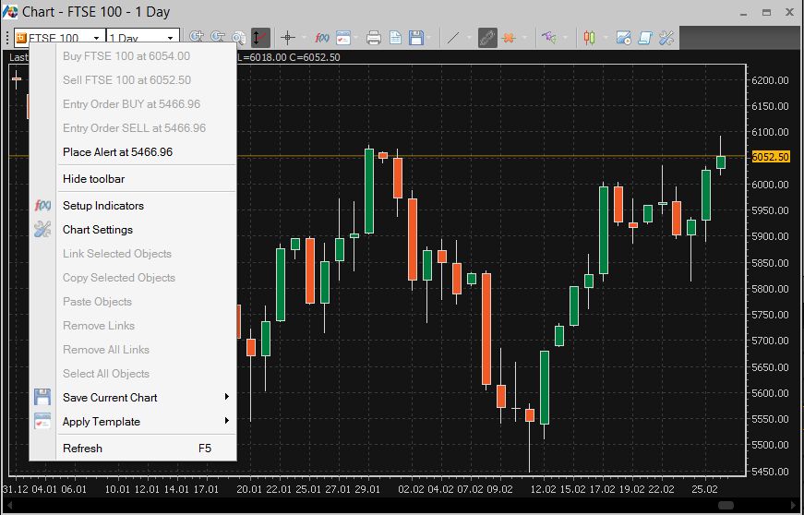Toggle the chain link objects button
Viewport: 804px width, 515px height.
pos(487,38)
